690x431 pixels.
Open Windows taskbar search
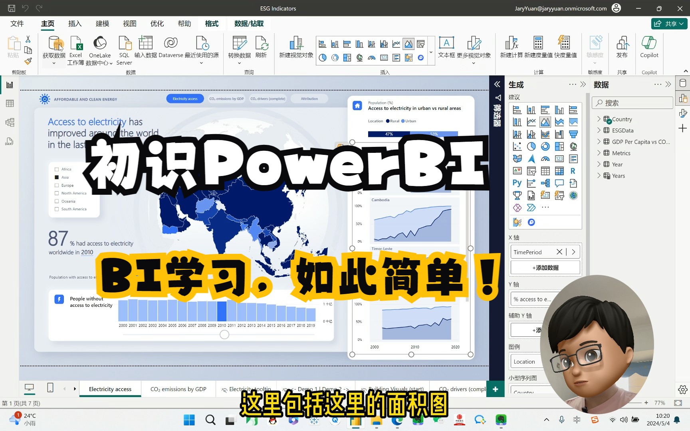pyautogui.click(x=210, y=420)
